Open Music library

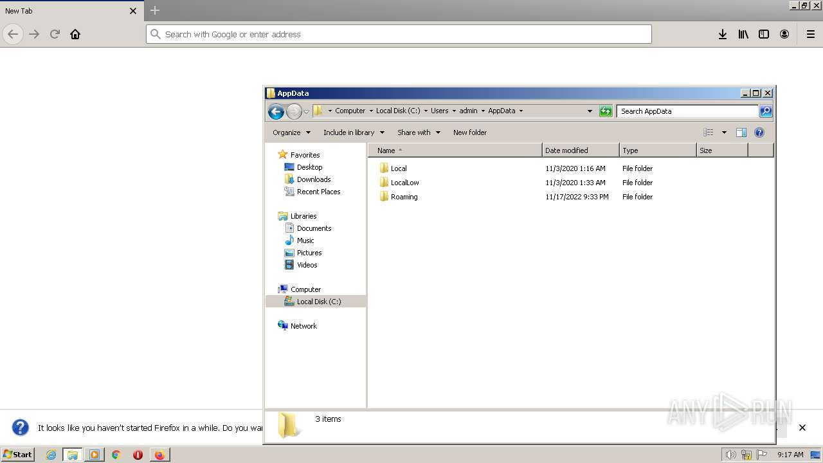(305, 241)
